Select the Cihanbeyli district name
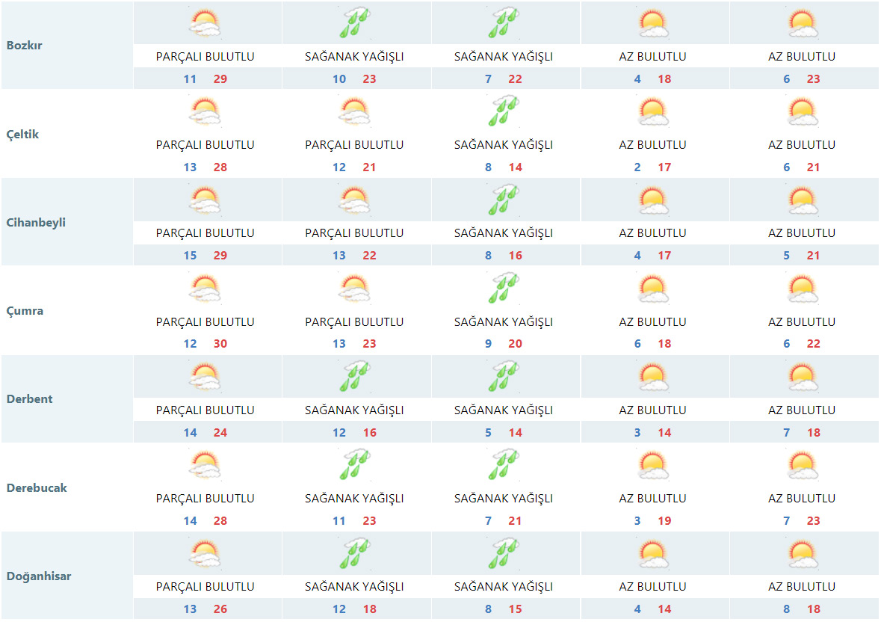The image size is (881, 622). click(x=36, y=223)
